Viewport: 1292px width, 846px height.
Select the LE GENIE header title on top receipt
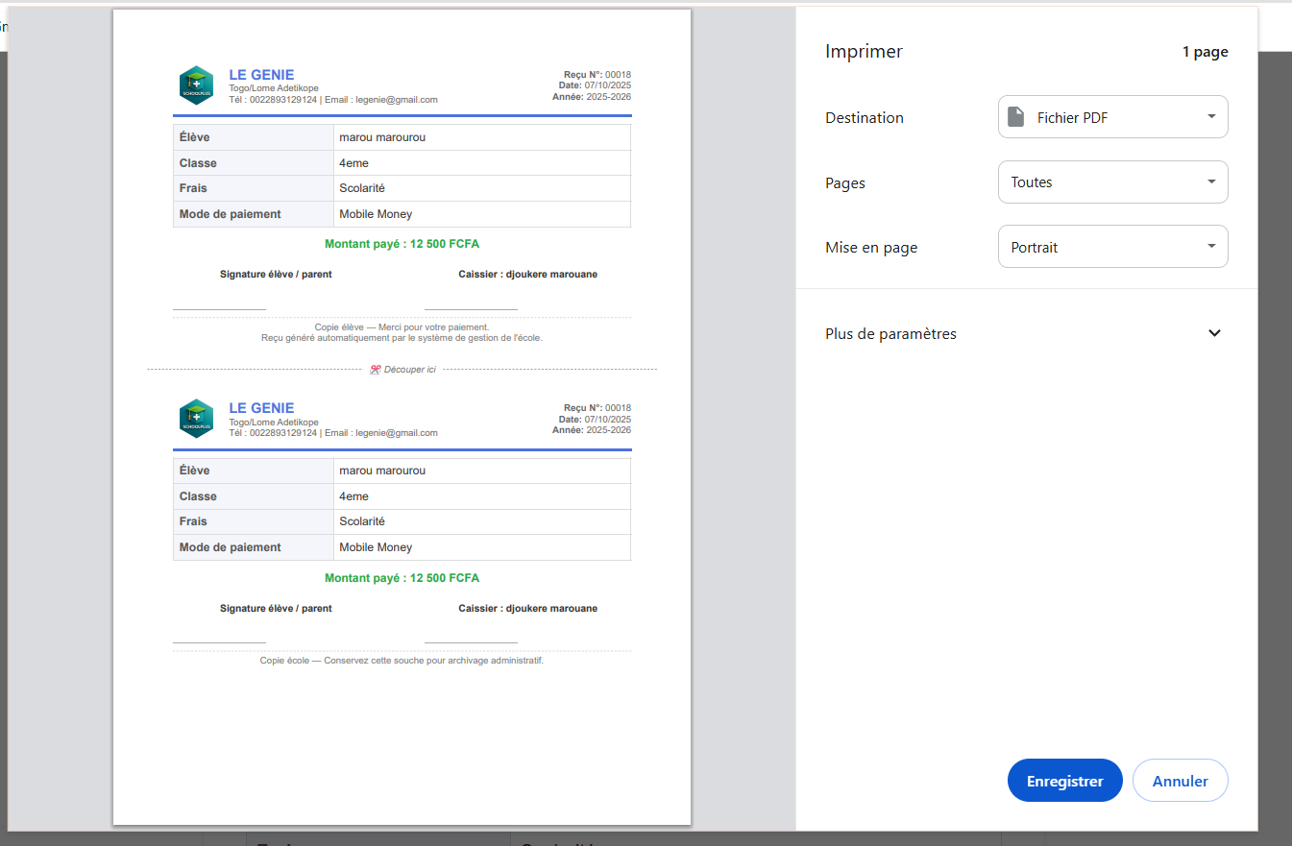point(261,74)
